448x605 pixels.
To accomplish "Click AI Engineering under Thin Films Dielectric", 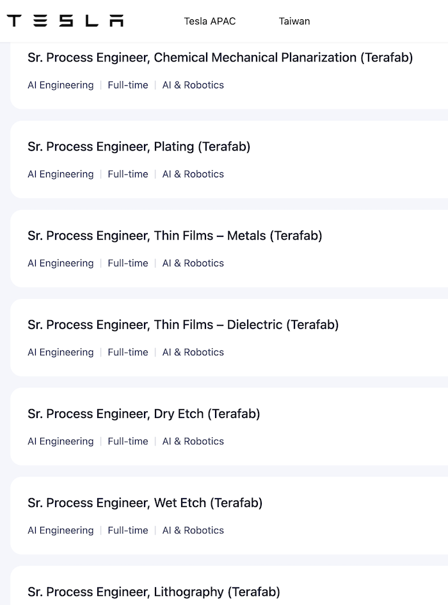I will pyautogui.click(x=60, y=352).
